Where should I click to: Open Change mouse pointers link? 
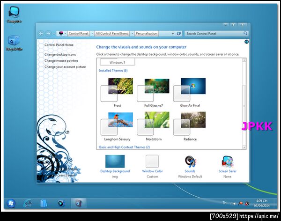pos(61,60)
